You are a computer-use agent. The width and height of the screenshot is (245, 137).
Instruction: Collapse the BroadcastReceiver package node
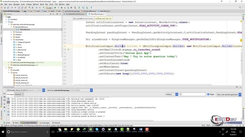tap(11, 27)
